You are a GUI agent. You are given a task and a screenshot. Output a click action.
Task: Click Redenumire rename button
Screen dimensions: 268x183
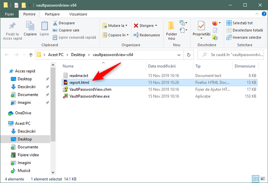click(x=147, y=35)
